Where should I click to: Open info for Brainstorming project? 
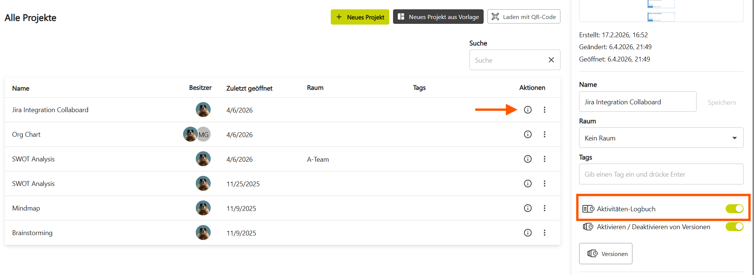[x=528, y=233]
